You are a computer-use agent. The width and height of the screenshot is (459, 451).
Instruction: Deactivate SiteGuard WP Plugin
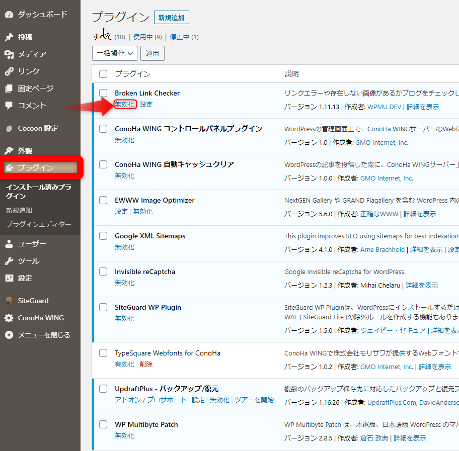point(125,318)
